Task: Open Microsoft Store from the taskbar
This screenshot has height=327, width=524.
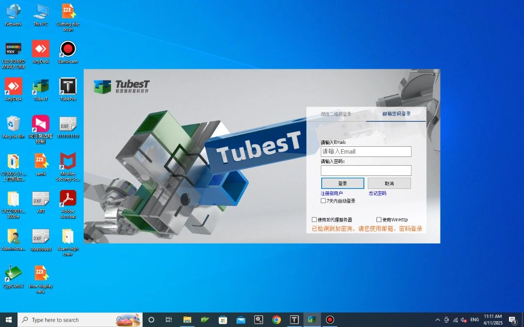Action: pos(223,320)
